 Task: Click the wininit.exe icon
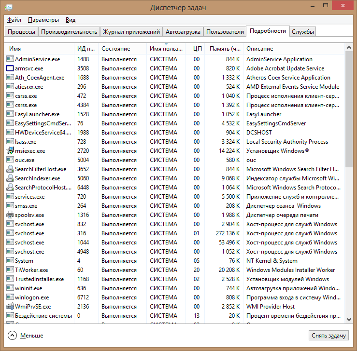tap(10, 288)
